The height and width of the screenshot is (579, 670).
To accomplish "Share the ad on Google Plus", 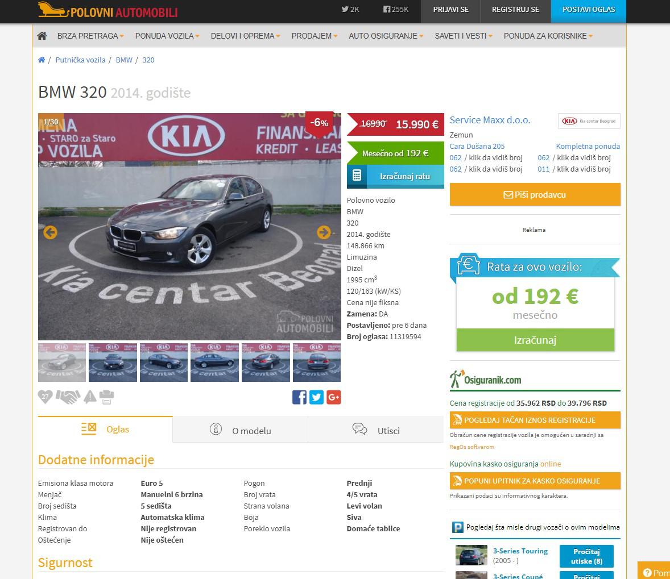I will [333, 397].
